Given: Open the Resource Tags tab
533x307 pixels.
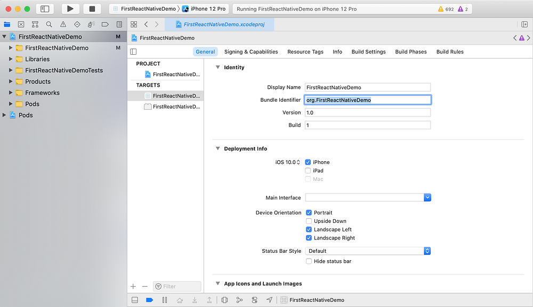Looking at the screenshot, I should click(305, 52).
